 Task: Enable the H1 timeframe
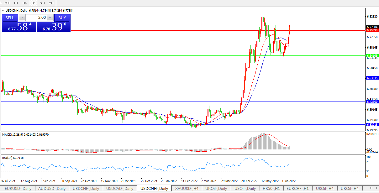16,3
